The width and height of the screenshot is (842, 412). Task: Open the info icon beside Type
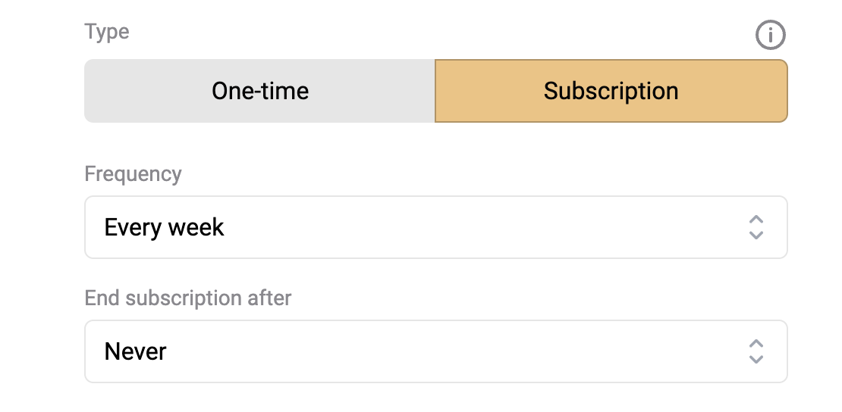click(x=771, y=36)
